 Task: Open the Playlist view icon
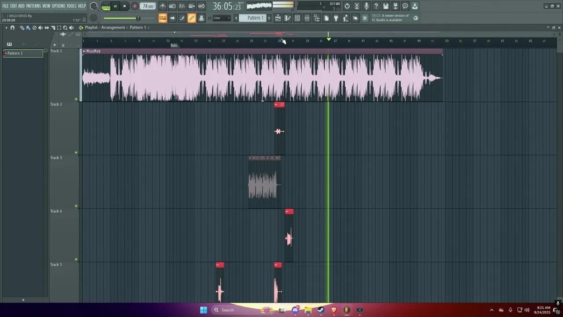coord(278,18)
